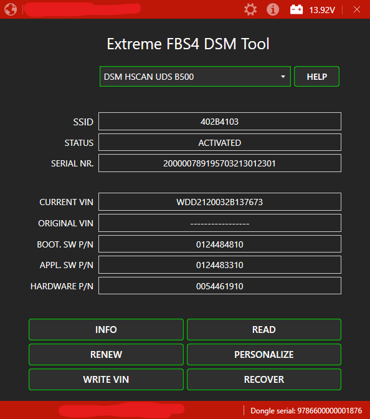Click the 13.92V voltage reading
The image size is (370, 419).
tap(322, 10)
